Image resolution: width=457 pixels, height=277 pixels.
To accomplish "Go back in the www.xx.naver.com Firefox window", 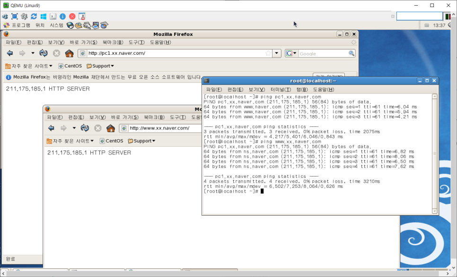I will tap(51, 128).
